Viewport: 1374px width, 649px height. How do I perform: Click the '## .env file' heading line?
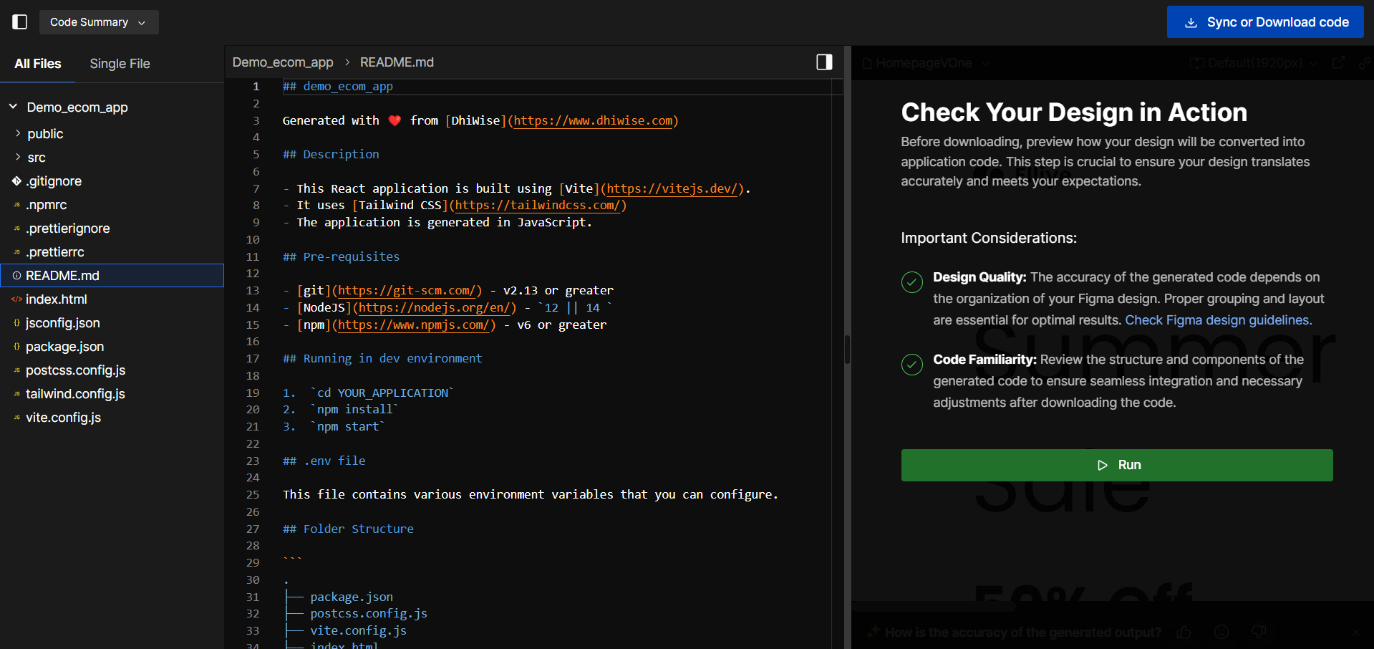(x=324, y=461)
